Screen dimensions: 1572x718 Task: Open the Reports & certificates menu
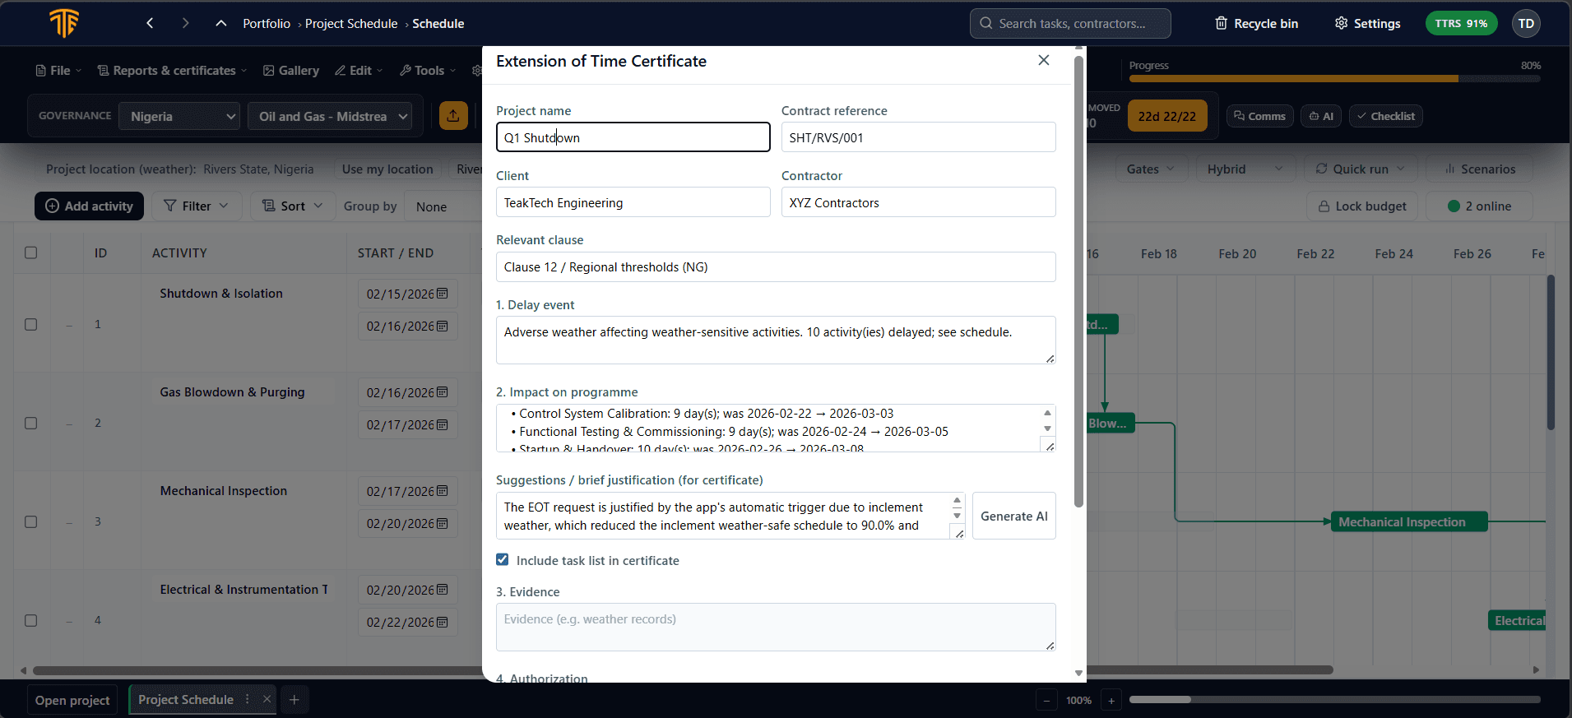172,71
